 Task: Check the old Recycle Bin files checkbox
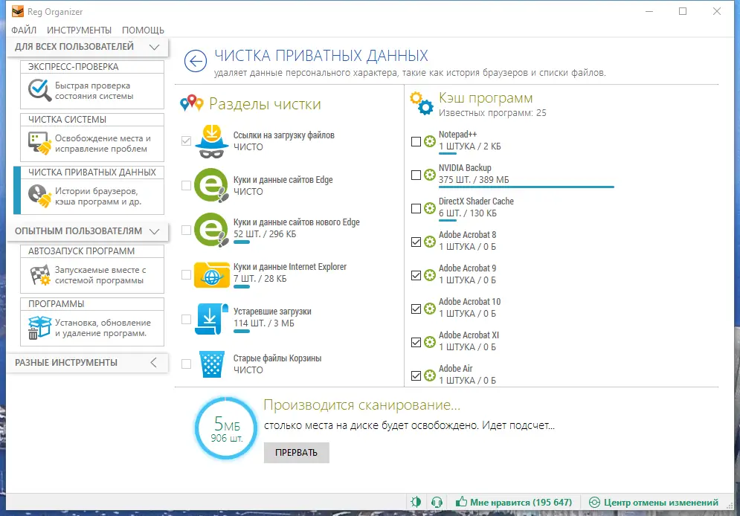[x=187, y=364]
